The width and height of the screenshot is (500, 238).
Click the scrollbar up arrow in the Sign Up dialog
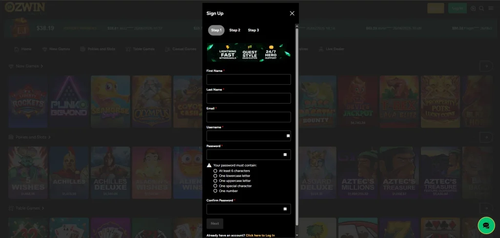click(x=297, y=26)
